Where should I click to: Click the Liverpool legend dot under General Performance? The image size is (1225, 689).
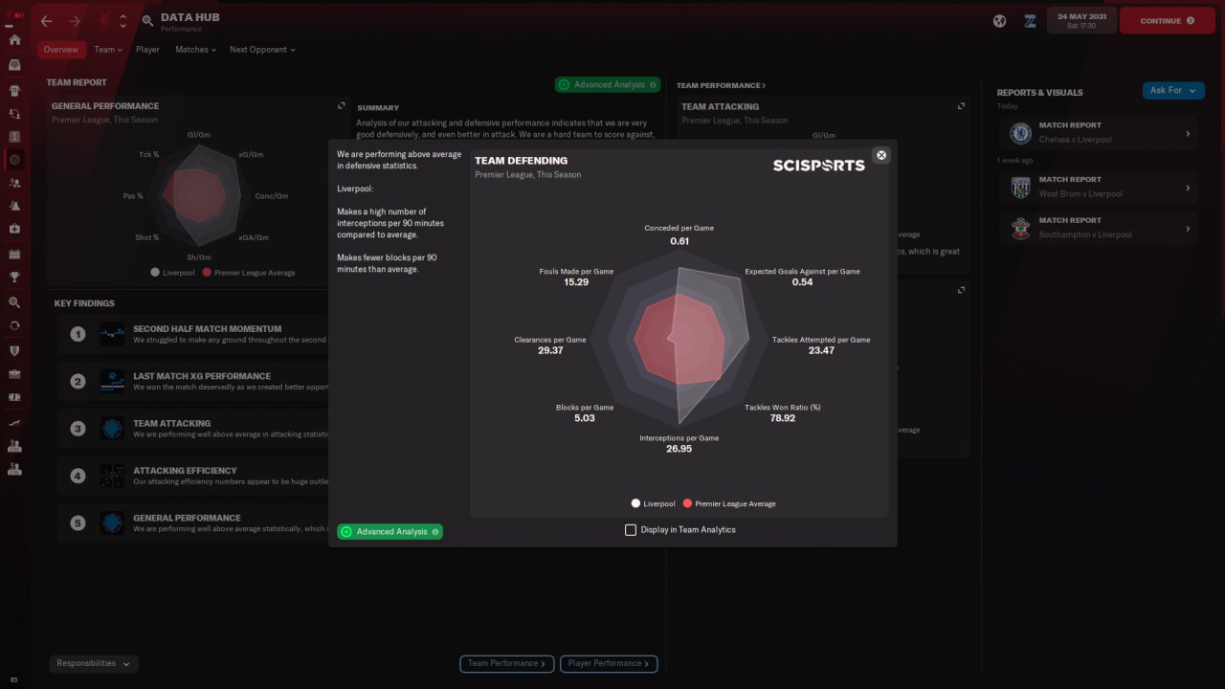tap(155, 273)
